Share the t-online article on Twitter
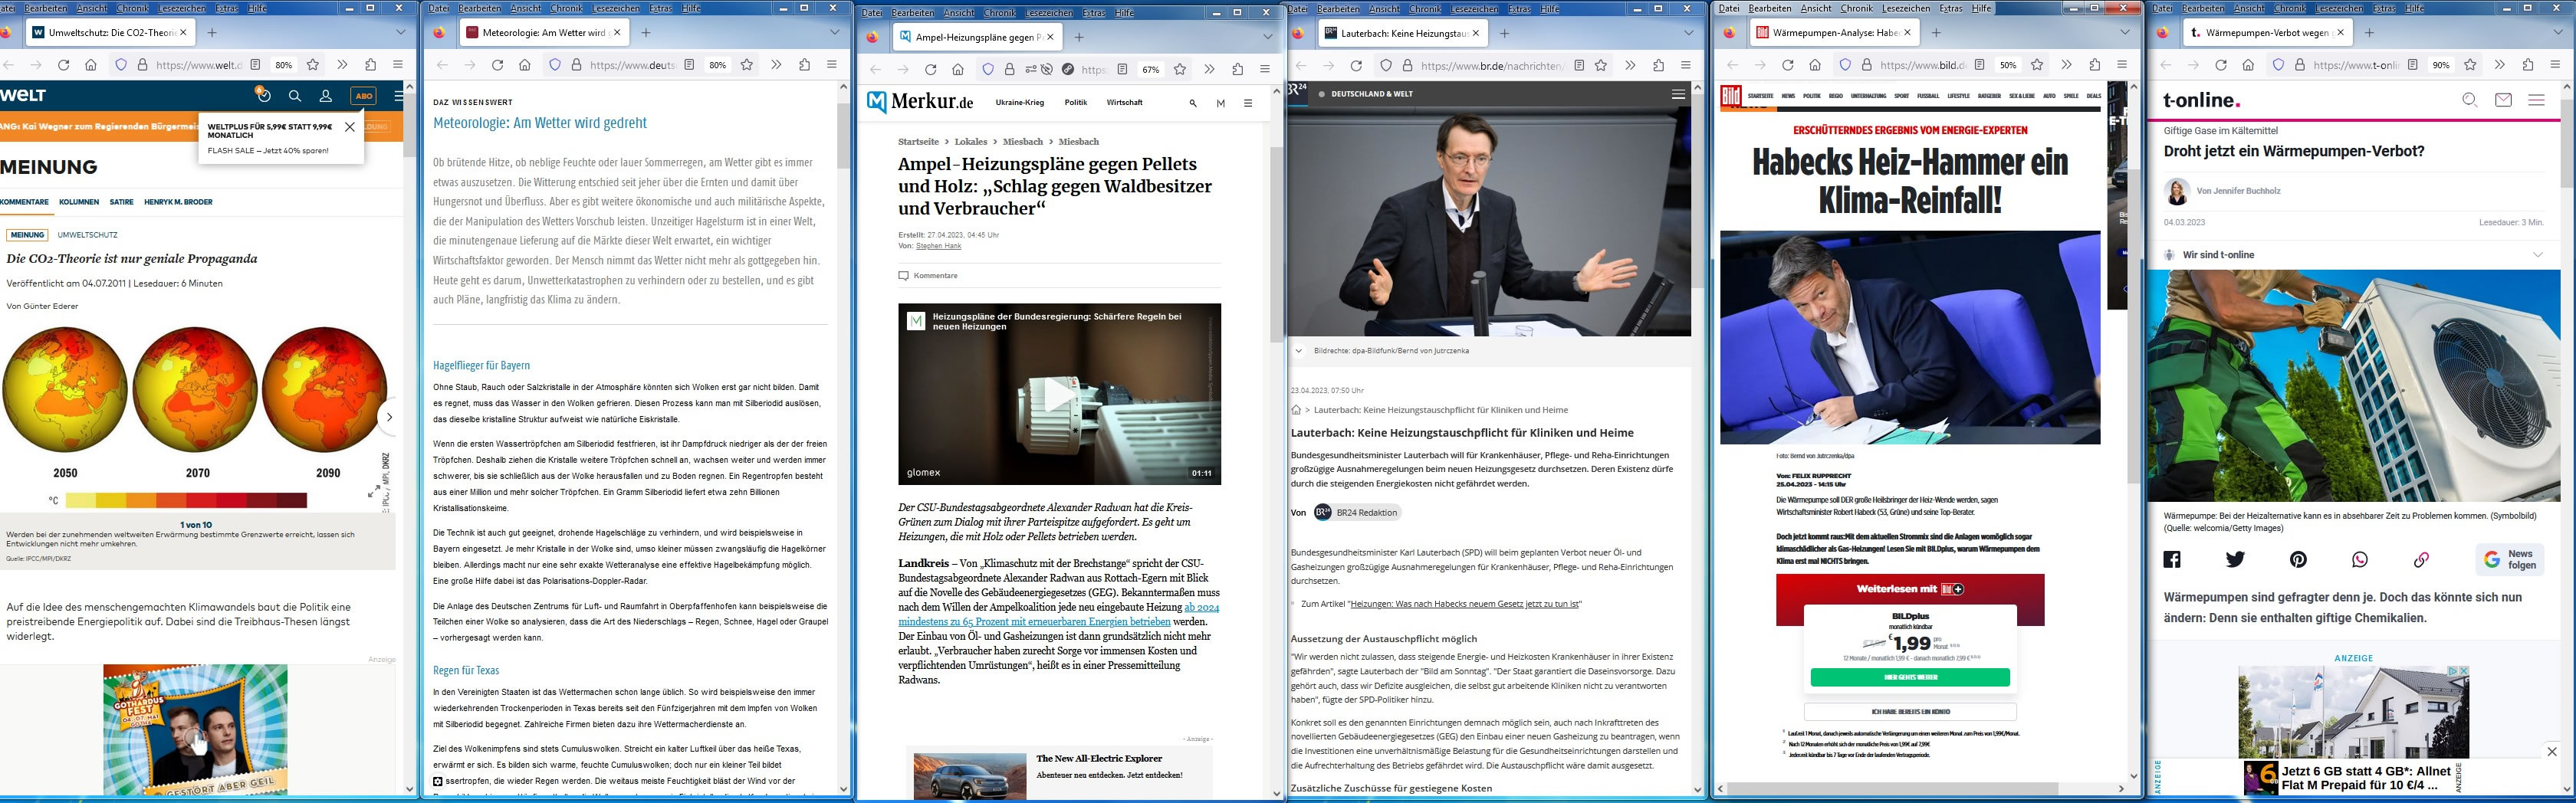This screenshot has width=2576, height=803. click(2235, 559)
